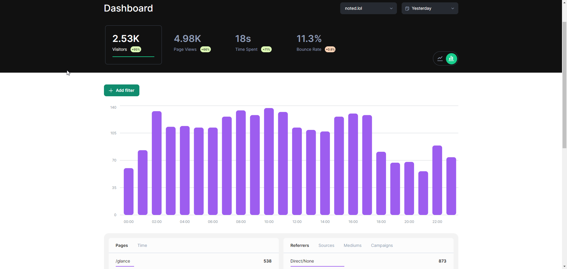
Task: Click the 10:00 tallest chart bar
Action: pos(269,162)
